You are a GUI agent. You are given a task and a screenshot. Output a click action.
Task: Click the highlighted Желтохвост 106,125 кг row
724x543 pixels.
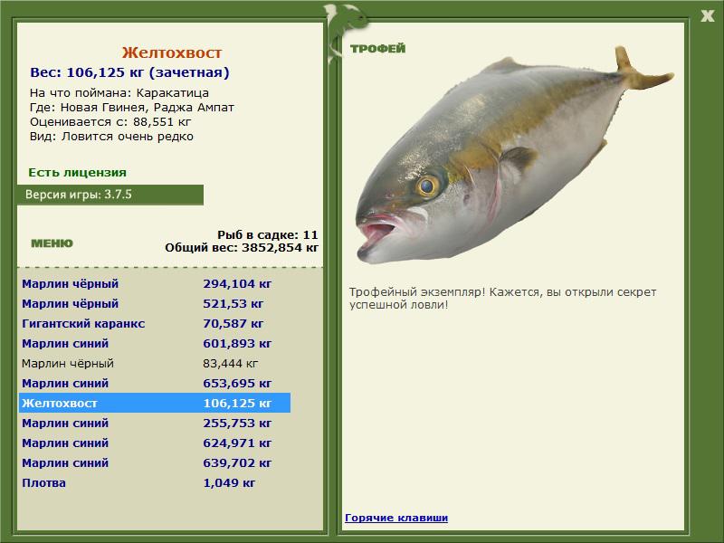155,403
